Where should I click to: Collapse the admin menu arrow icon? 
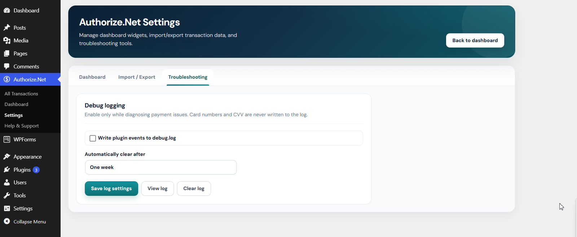[7, 222]
